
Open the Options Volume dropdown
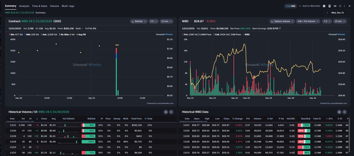coord(282,21)
